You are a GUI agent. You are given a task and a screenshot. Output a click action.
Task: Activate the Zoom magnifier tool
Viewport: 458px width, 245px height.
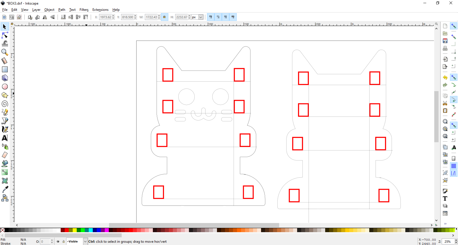tap(5, 52)
